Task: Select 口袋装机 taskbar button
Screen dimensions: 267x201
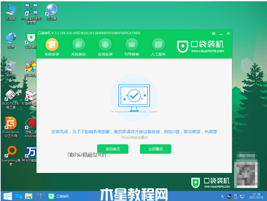Action: (59, 196)
